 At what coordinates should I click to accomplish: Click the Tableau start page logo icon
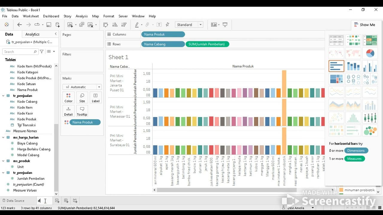coord(7,25)
